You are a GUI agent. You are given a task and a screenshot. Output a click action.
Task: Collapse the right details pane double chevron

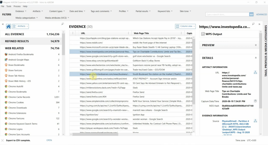pyautogui.click(x=259, y=24)
